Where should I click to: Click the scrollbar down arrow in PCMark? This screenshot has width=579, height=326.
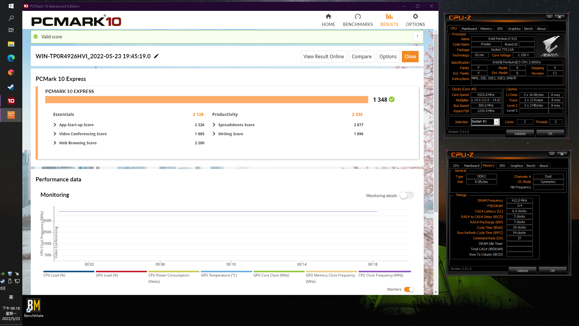click(x=436, y=292)
